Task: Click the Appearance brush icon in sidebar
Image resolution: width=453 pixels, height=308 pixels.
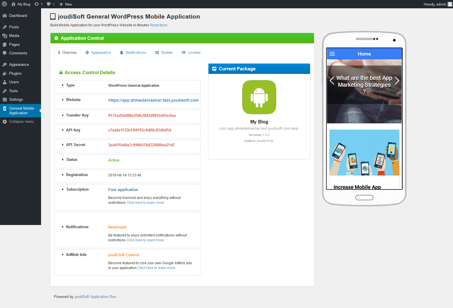Action: point(5,65)
